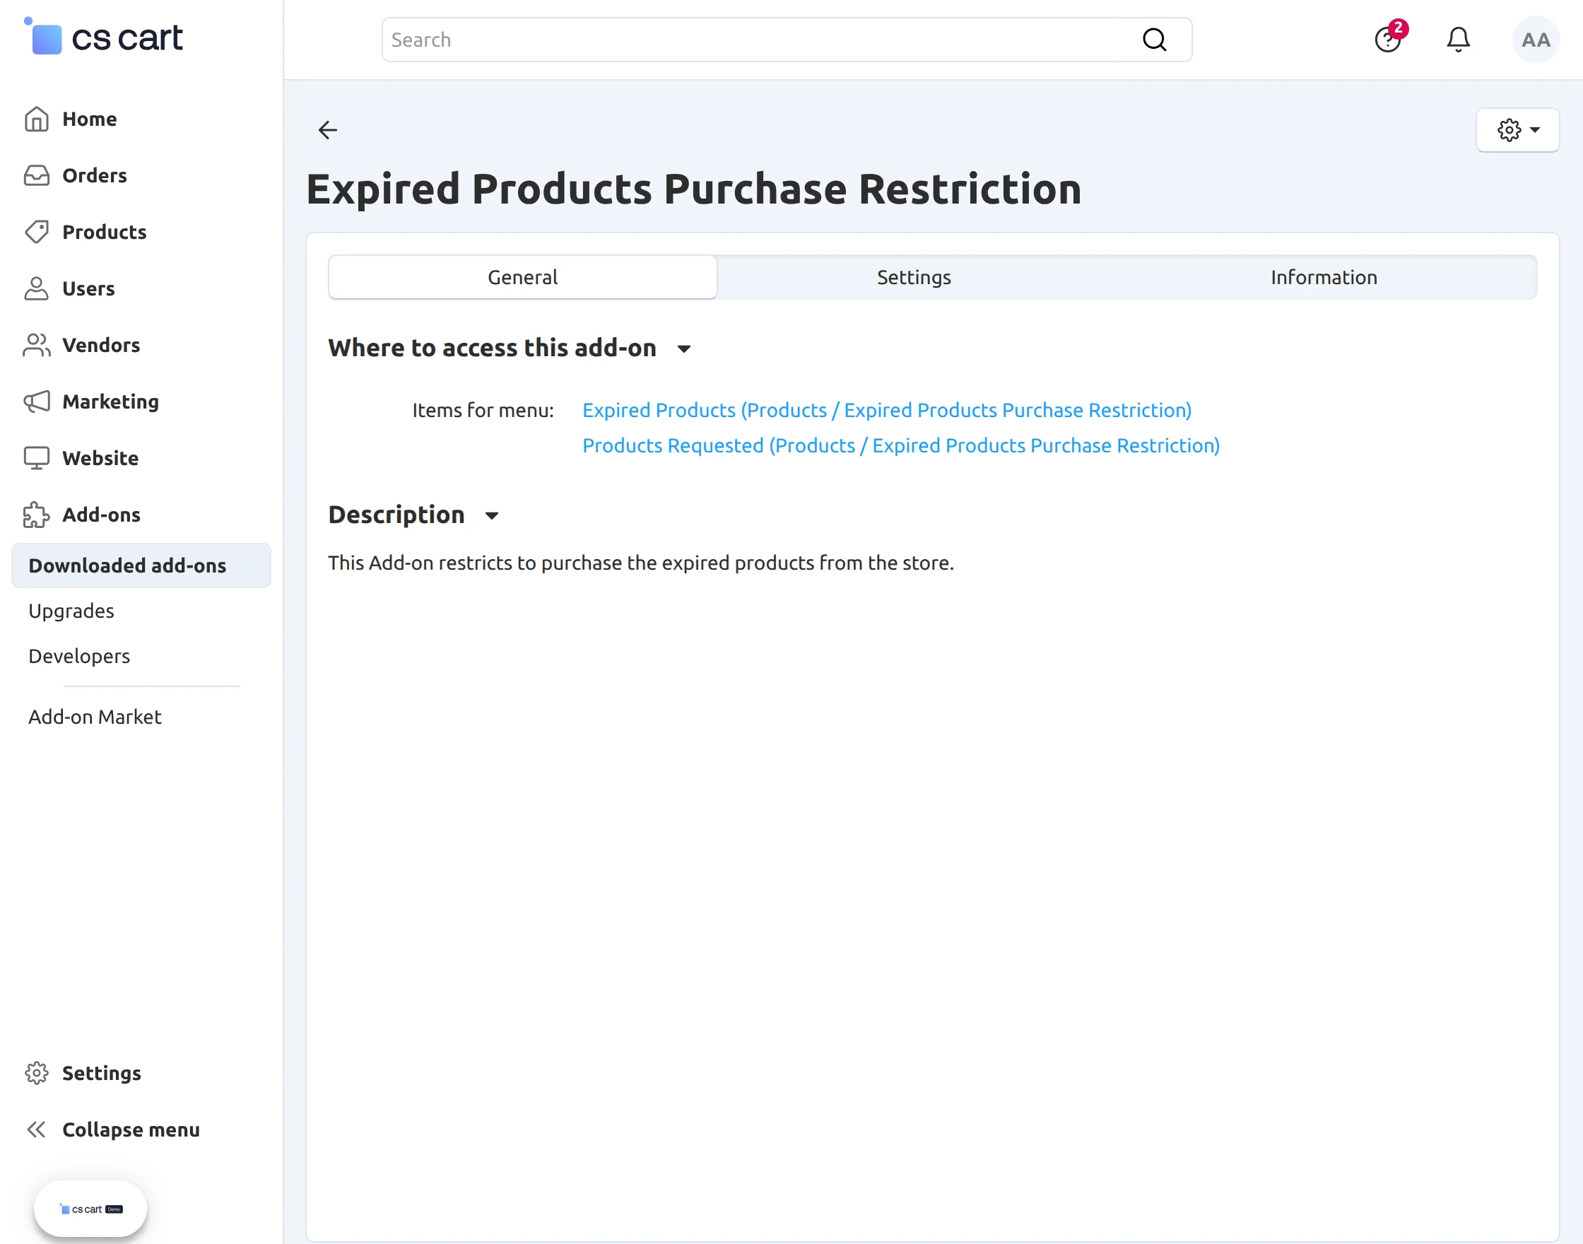Click the Users person icon
Screen dimensions: 1583x1244
(37, 288)
